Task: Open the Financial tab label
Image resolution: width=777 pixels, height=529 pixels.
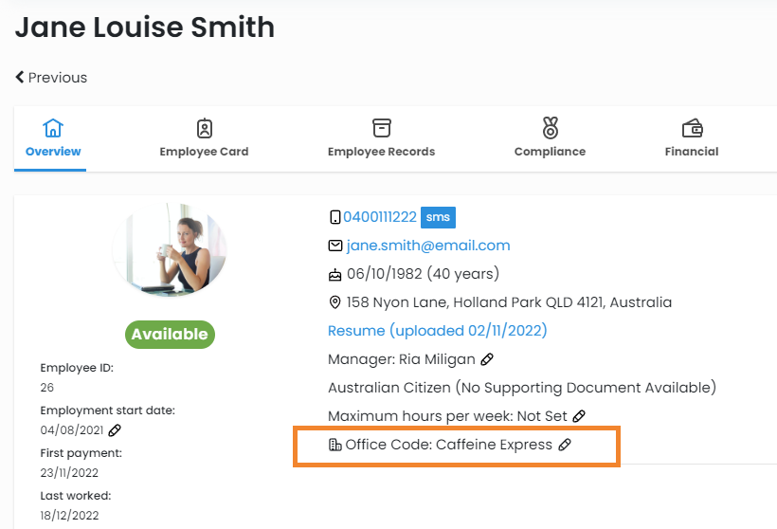Action: point(692,152)
